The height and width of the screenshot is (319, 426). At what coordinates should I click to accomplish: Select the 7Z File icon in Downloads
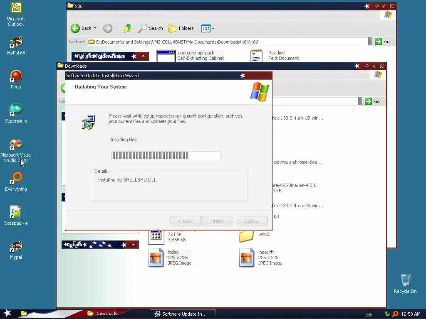point(156,236)
